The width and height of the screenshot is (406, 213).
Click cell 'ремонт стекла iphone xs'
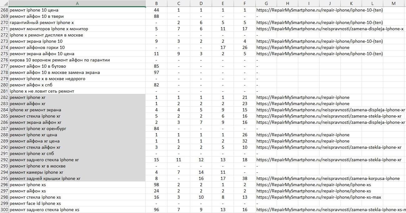[77, 197]
